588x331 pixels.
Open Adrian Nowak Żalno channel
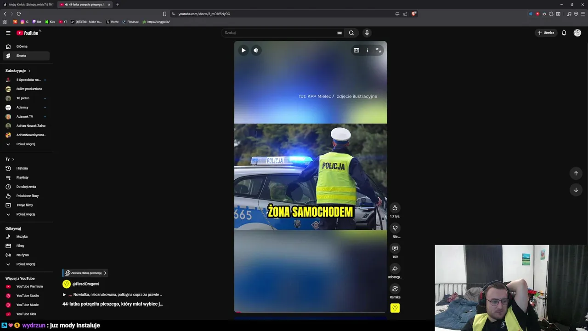point(26,126)
